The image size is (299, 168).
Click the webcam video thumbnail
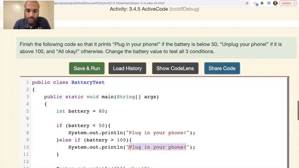(x=28, y=15)
